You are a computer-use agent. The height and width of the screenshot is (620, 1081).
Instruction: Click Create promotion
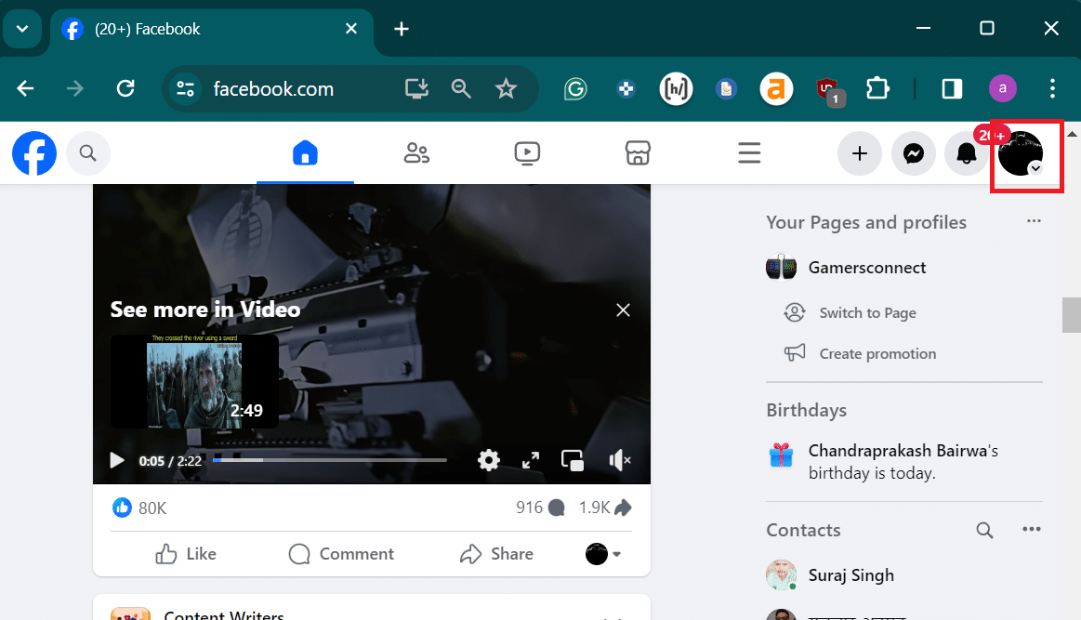[x=861, y=354]
